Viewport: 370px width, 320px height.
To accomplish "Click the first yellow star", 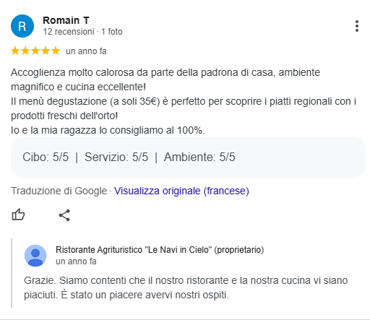I will click(15, 51).
